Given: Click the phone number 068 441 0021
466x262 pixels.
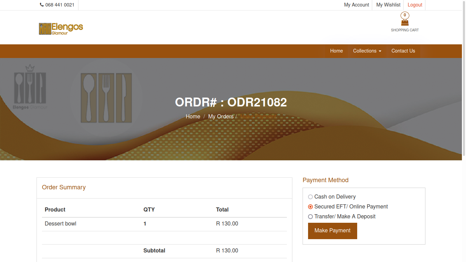Looking at the screenshot, I should (60, 5).
